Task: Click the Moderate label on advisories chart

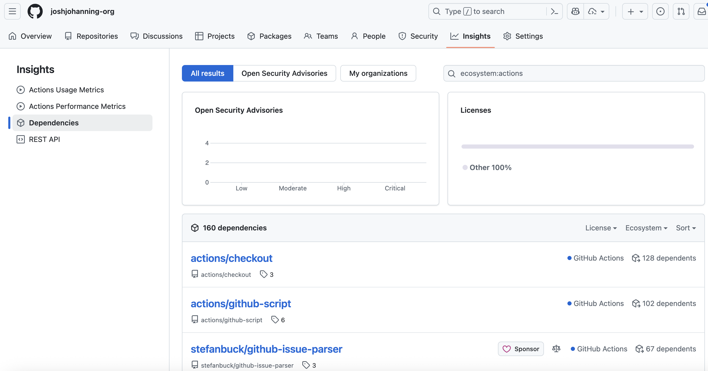Action: click(293, 188)
